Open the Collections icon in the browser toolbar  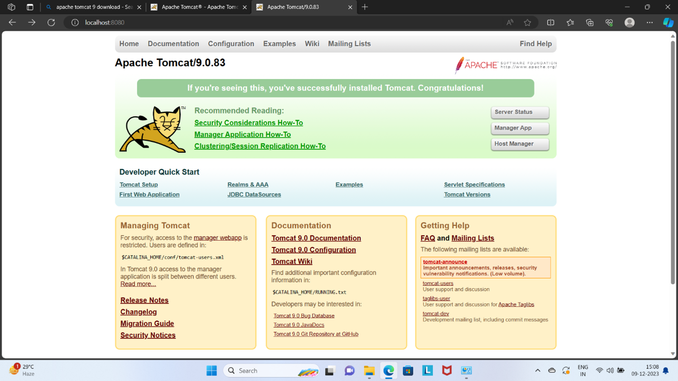click(590, 23)
